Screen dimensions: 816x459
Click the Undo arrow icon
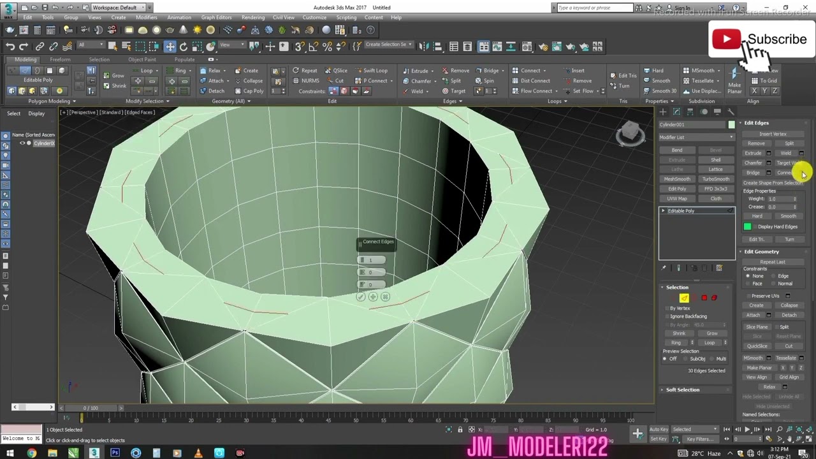click(x=10, y=47)
